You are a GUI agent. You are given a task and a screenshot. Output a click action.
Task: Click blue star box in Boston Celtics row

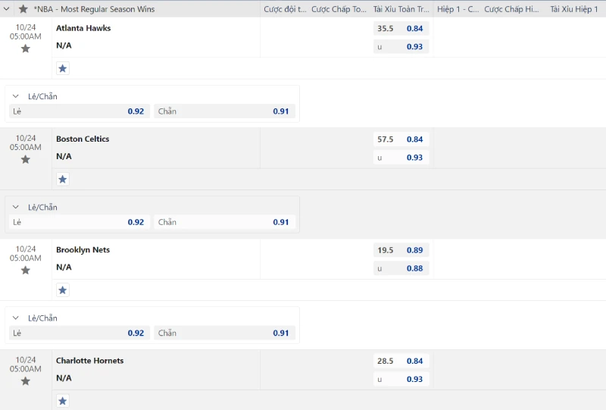tap(63, 179)
